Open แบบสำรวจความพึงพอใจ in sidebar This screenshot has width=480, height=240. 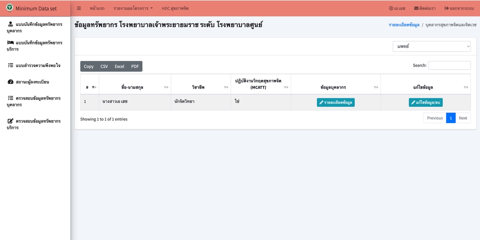pos(34,65)
